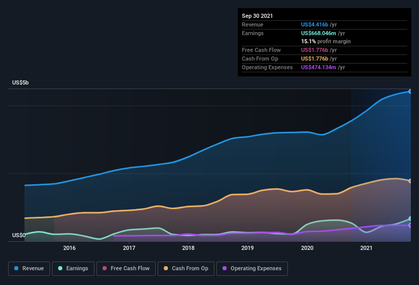Click the US$0 y-axis label

(19, 235)
